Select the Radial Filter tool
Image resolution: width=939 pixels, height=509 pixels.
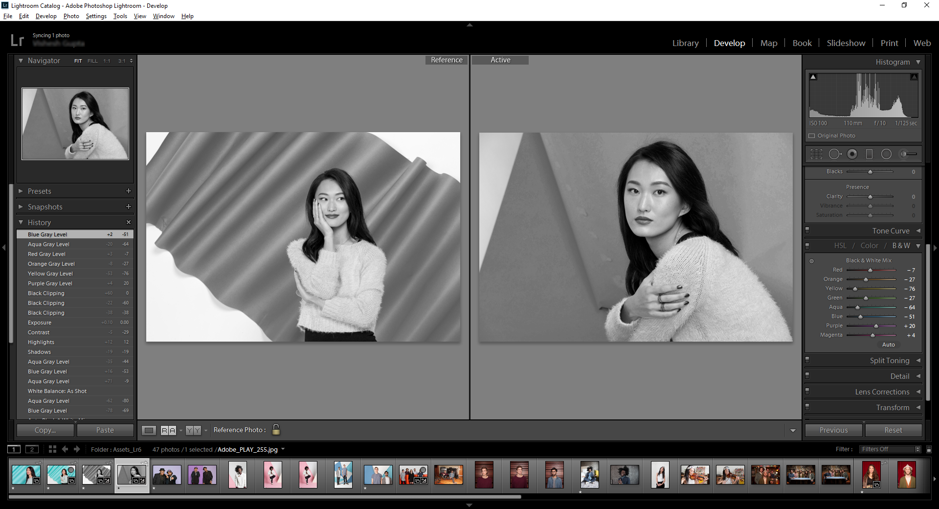coord(886,154)
